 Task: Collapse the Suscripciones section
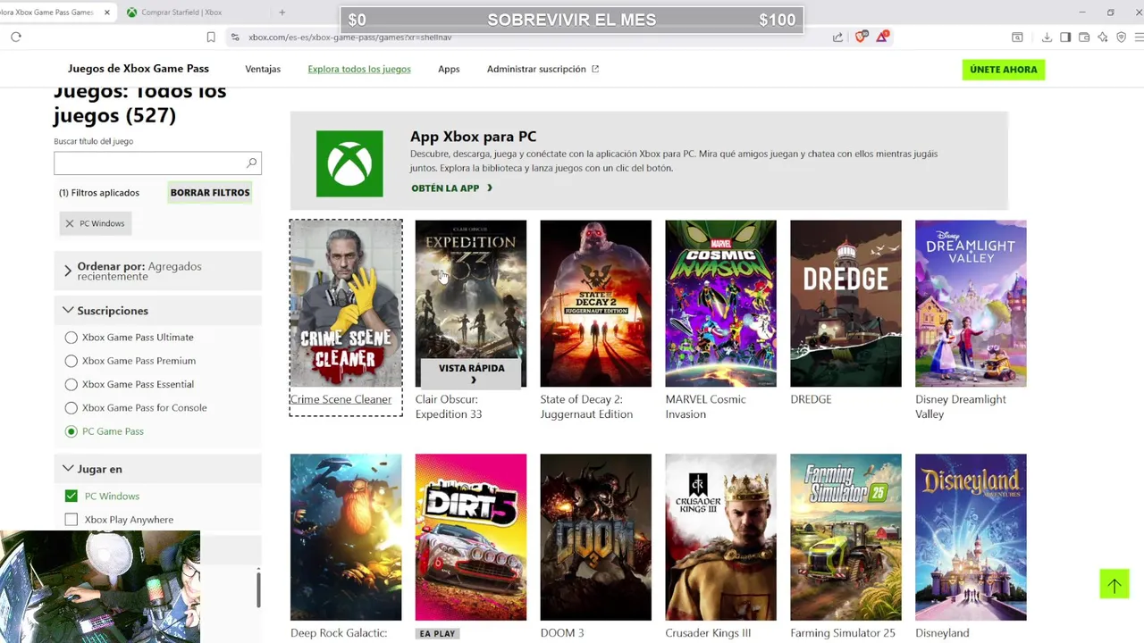158,311
